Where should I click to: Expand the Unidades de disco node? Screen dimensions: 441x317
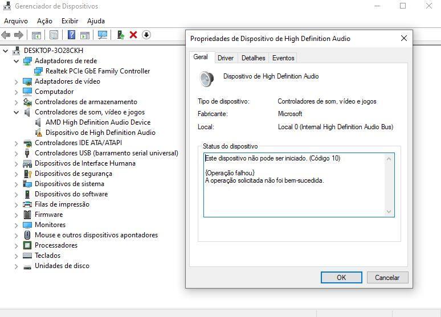17,266
